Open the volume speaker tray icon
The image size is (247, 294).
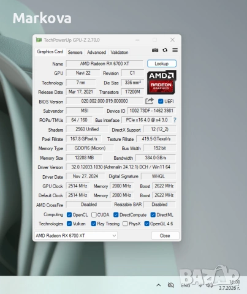point(210,285)
